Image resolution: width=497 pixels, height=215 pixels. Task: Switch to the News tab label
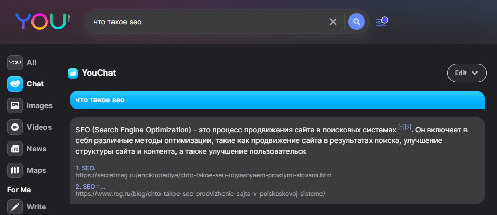(37, 149)
